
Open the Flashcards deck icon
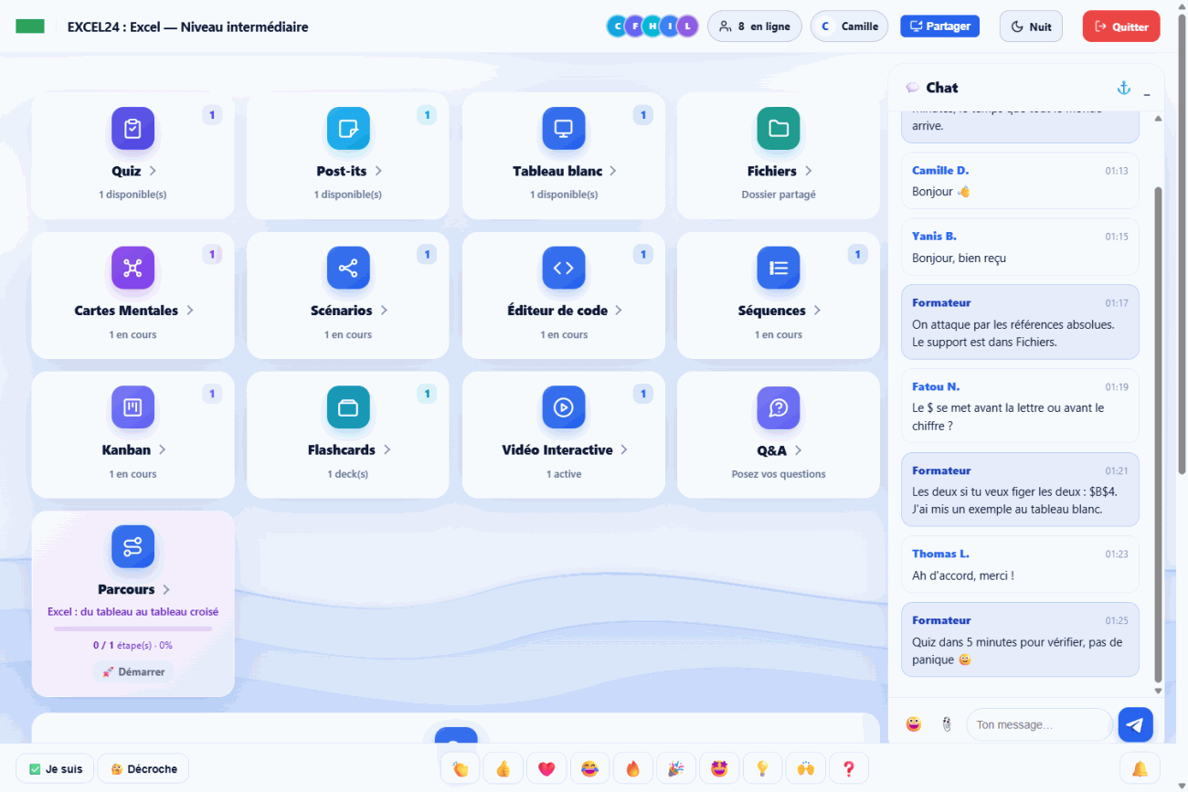[348, 407]
